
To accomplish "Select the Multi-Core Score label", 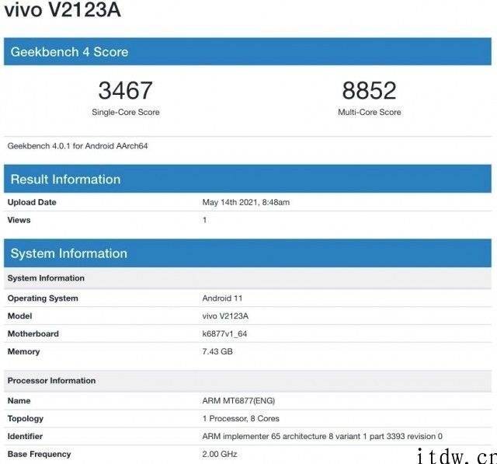I will tap(369, 113).
